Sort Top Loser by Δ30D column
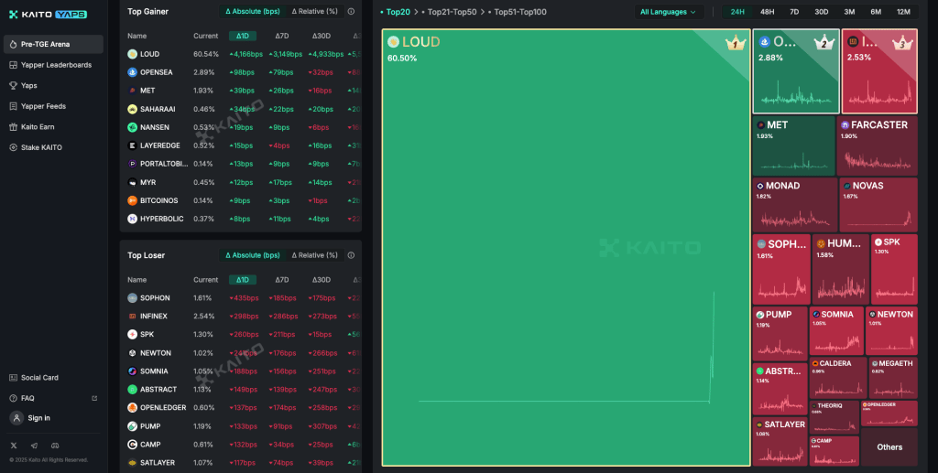 coord(321,280)
